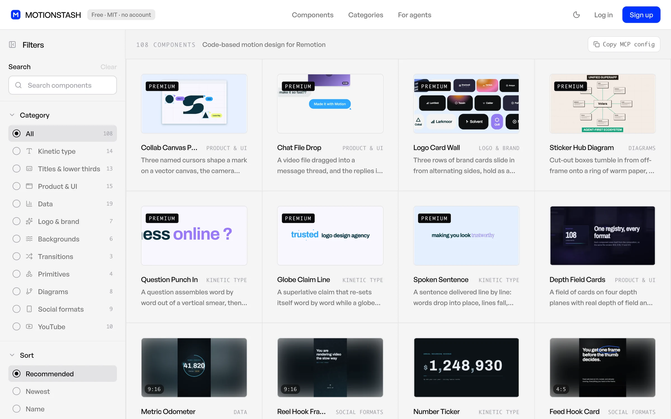Collapse the Filters sidebar panel icon

(x=12, y=45)
